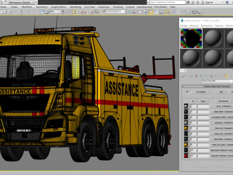Click the highlighted Material Editor toolbar icon
Screen dimensions: 233x175
(x=167, y=12)
